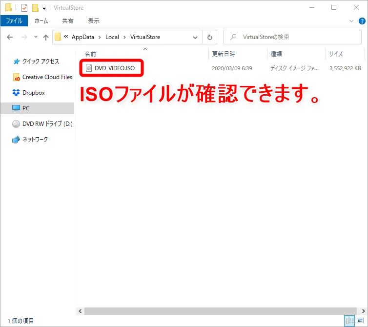The width and height of the screenshot is (368, 327).
Task: Minimize the VirtualStore window
Action: 312,7
